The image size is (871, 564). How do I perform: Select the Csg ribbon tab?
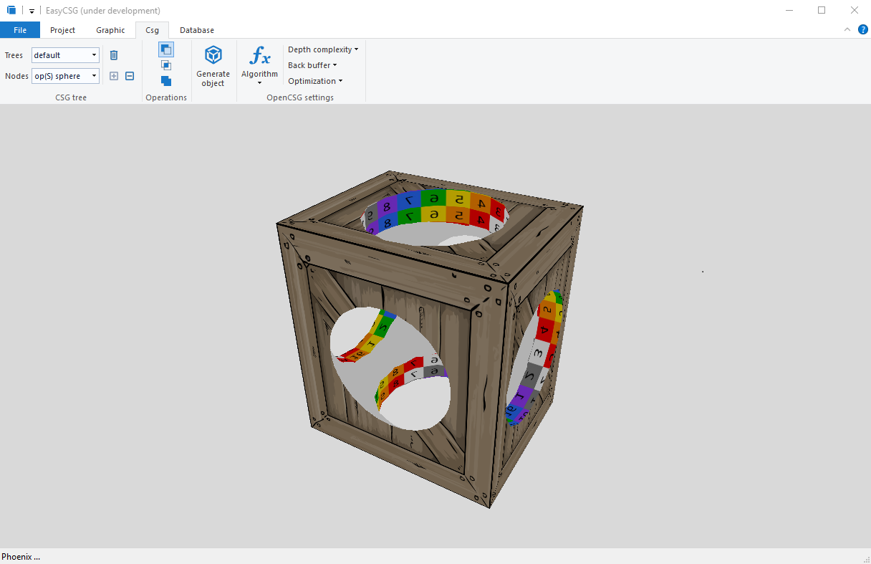(x=153, y=30)
